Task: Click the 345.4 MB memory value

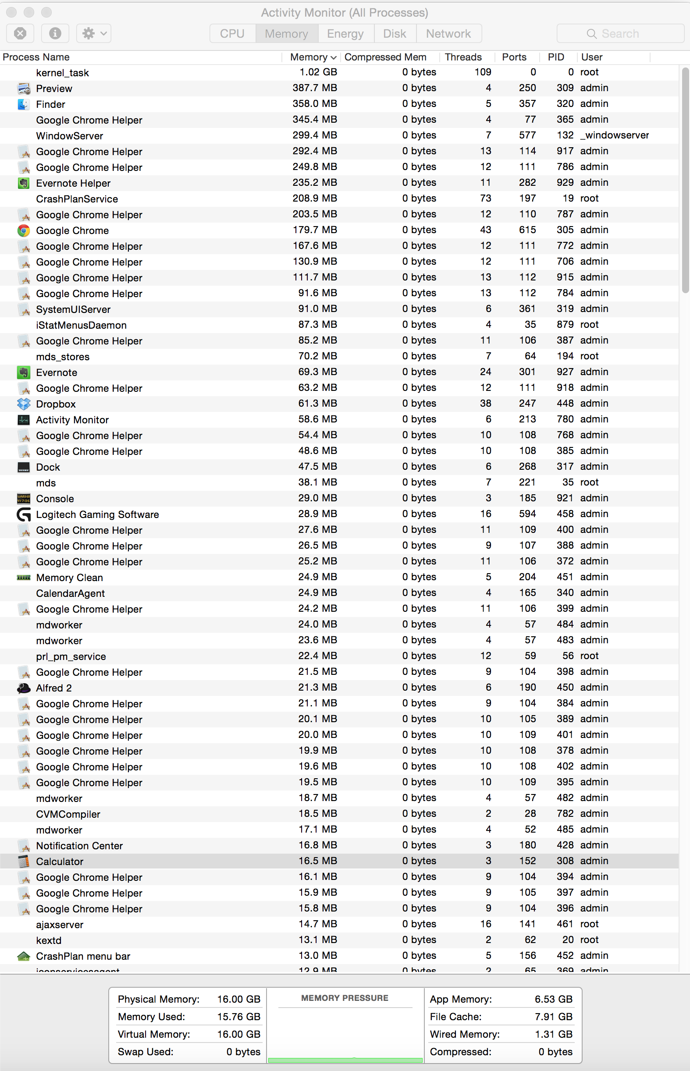Action: click(314, 120)
